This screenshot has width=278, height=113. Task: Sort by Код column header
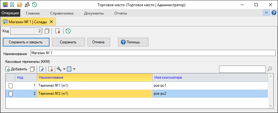pyautogui.click(x=26, y=78)
